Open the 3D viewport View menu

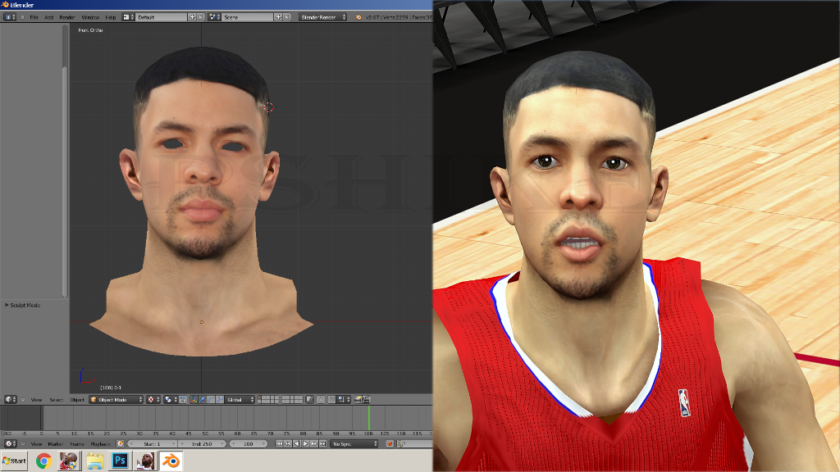tap(36, 399)
